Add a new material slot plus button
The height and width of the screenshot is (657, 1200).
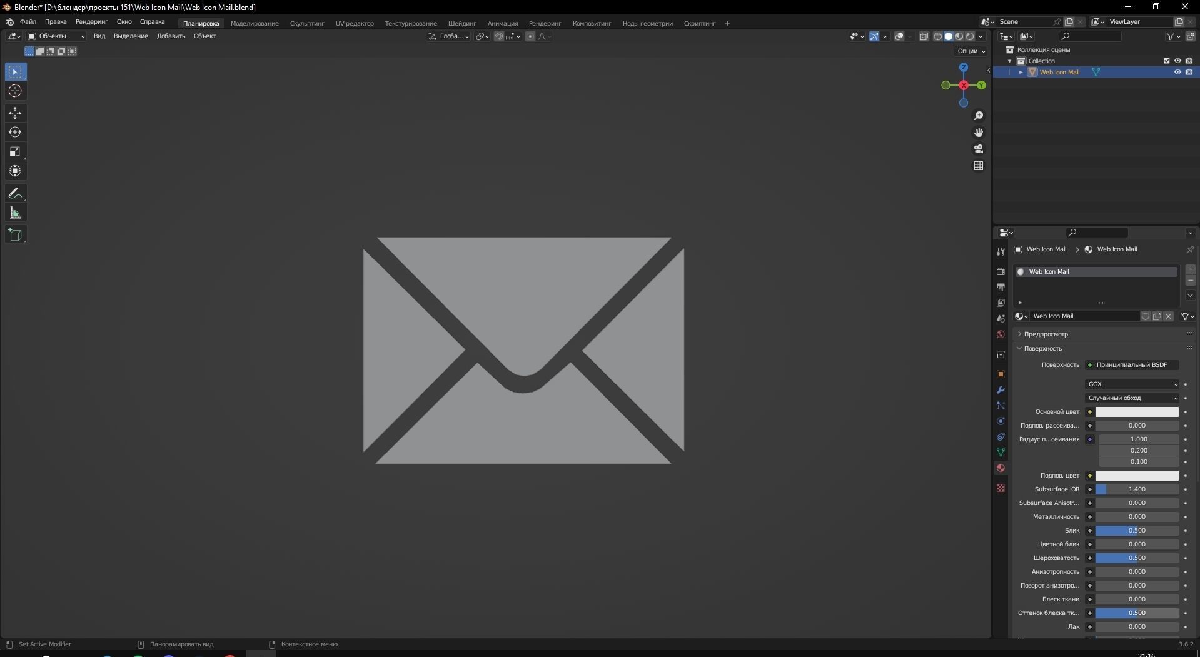click(x=1191, y=269)
